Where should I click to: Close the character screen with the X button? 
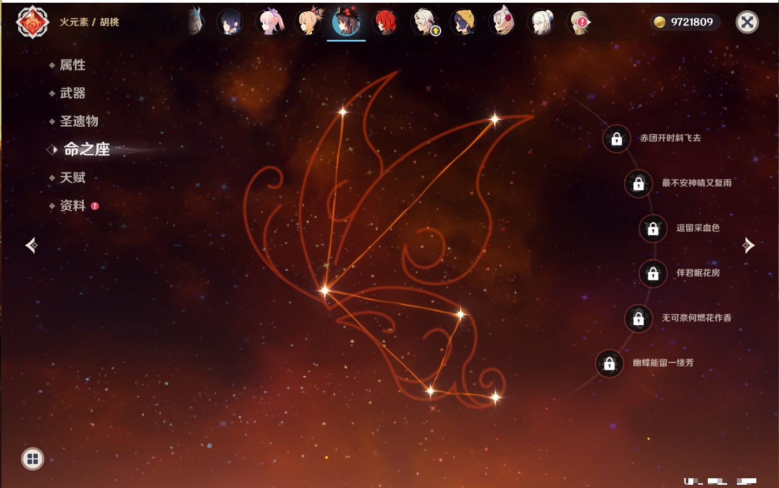(x=747, y=22)
